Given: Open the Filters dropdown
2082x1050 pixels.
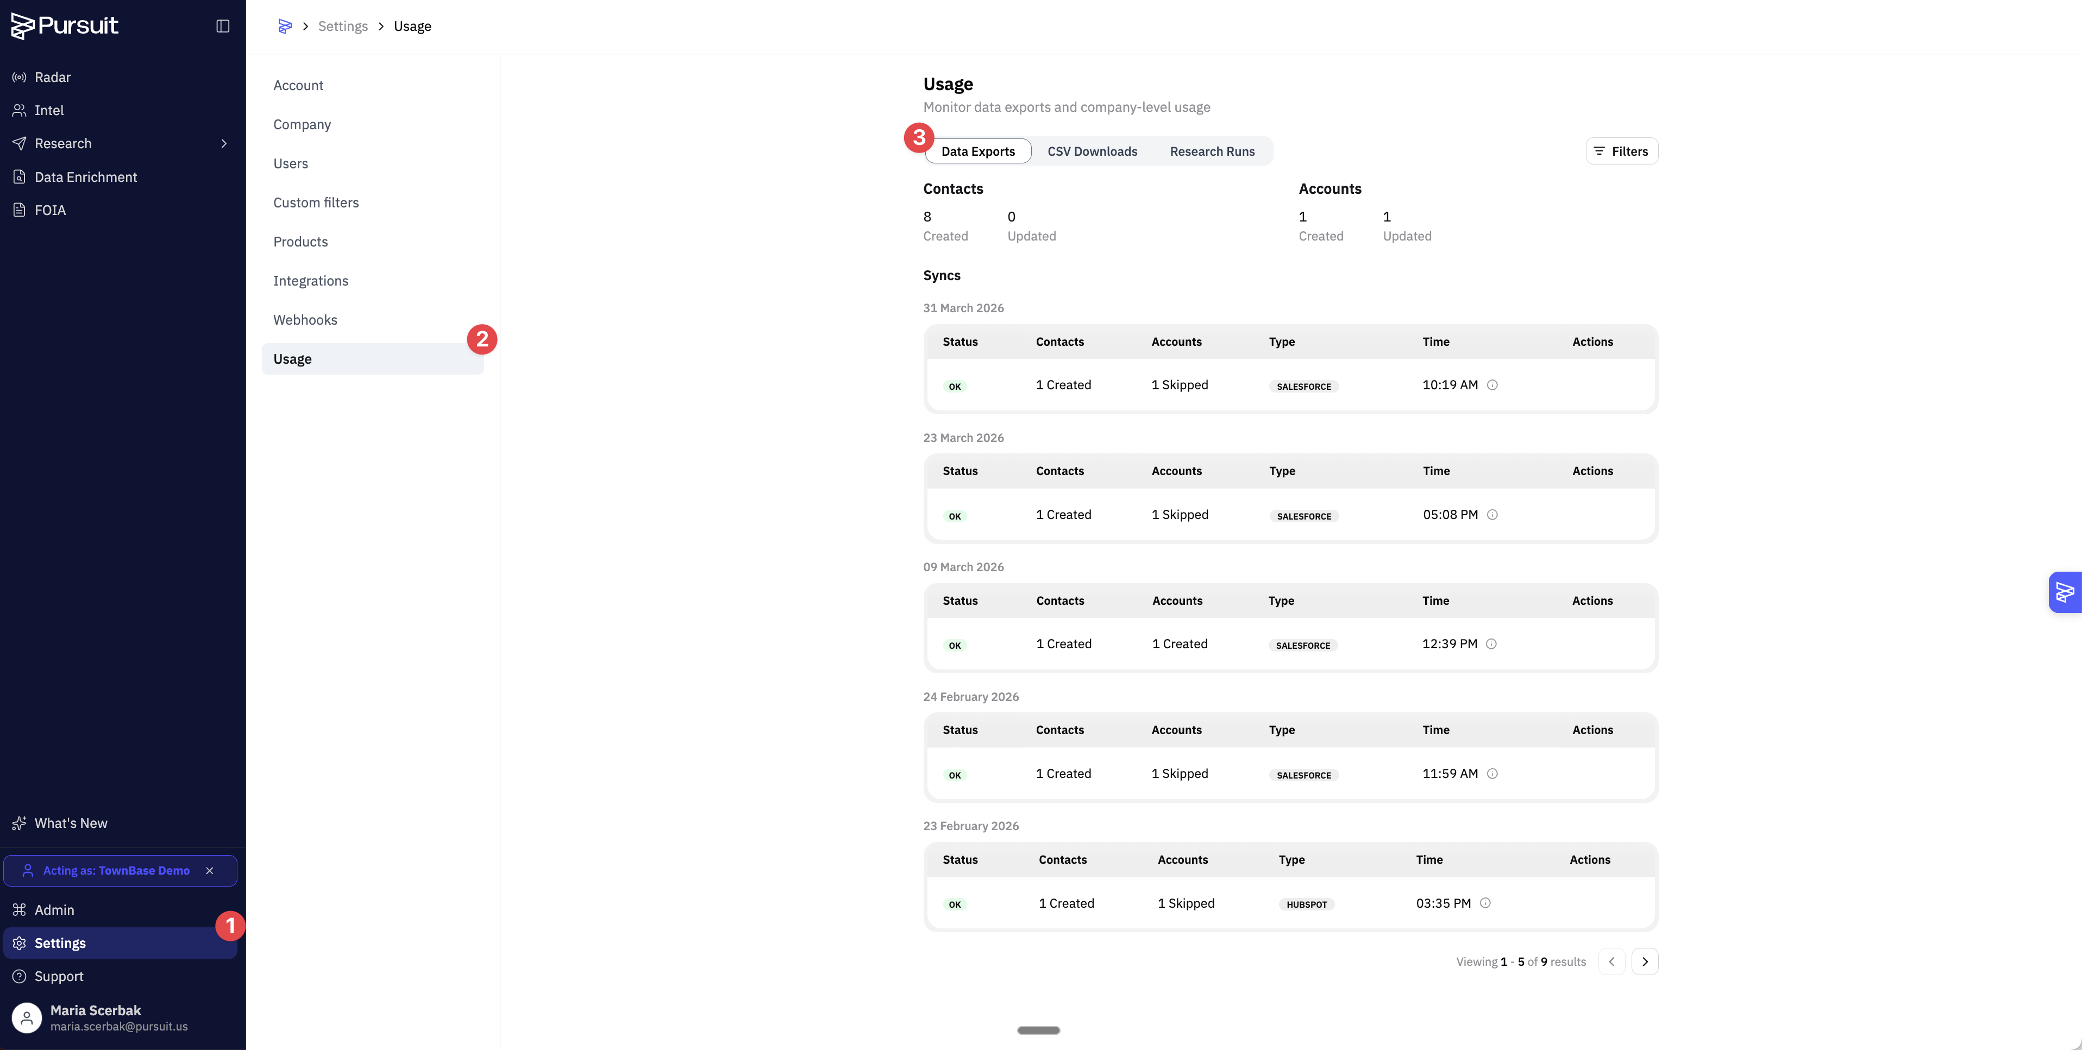Looking at the screenshot, I should point(1621,151).
